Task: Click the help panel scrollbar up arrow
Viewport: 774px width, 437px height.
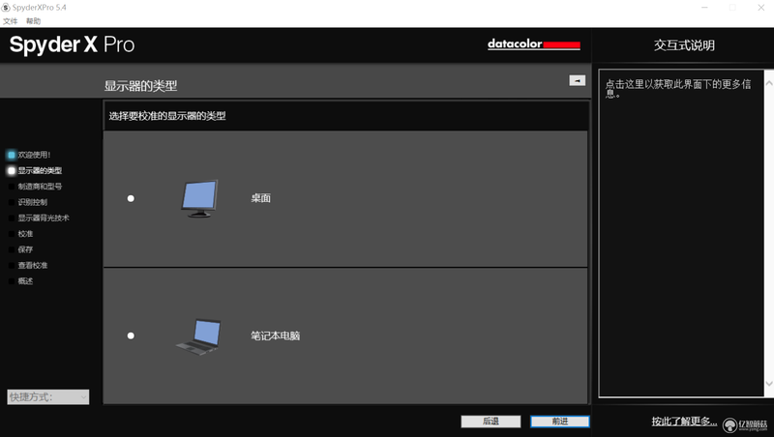Action: click(x=769, y=83)
